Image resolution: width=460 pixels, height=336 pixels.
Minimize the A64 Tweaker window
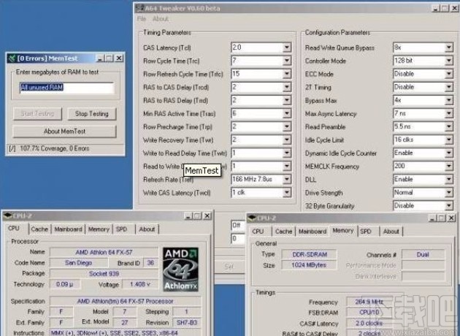click(436, 8)
